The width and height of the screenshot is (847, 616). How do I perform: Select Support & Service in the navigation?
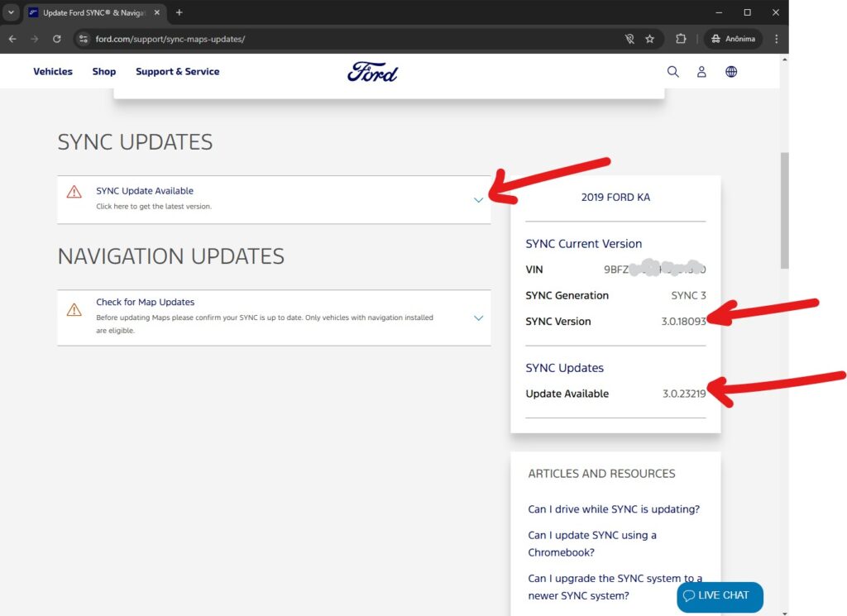[x=177, y=72]
